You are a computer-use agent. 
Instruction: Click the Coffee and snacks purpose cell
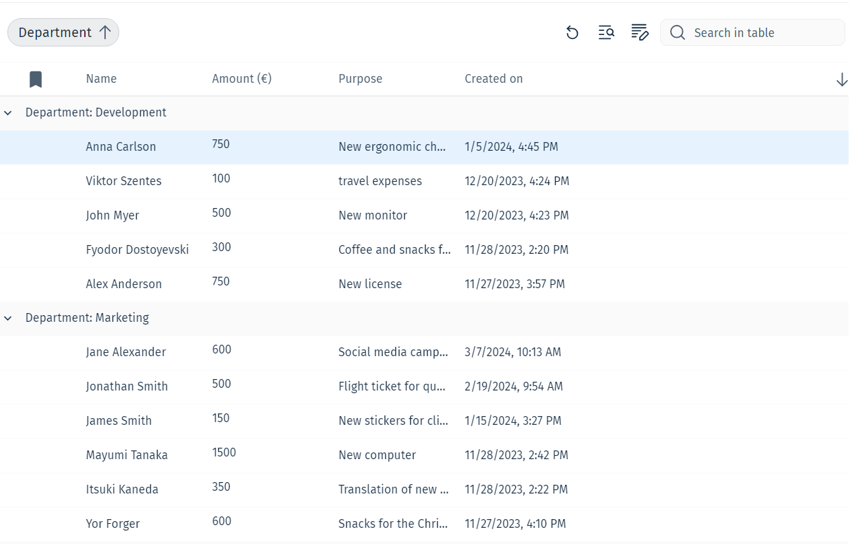click(395, 250)
